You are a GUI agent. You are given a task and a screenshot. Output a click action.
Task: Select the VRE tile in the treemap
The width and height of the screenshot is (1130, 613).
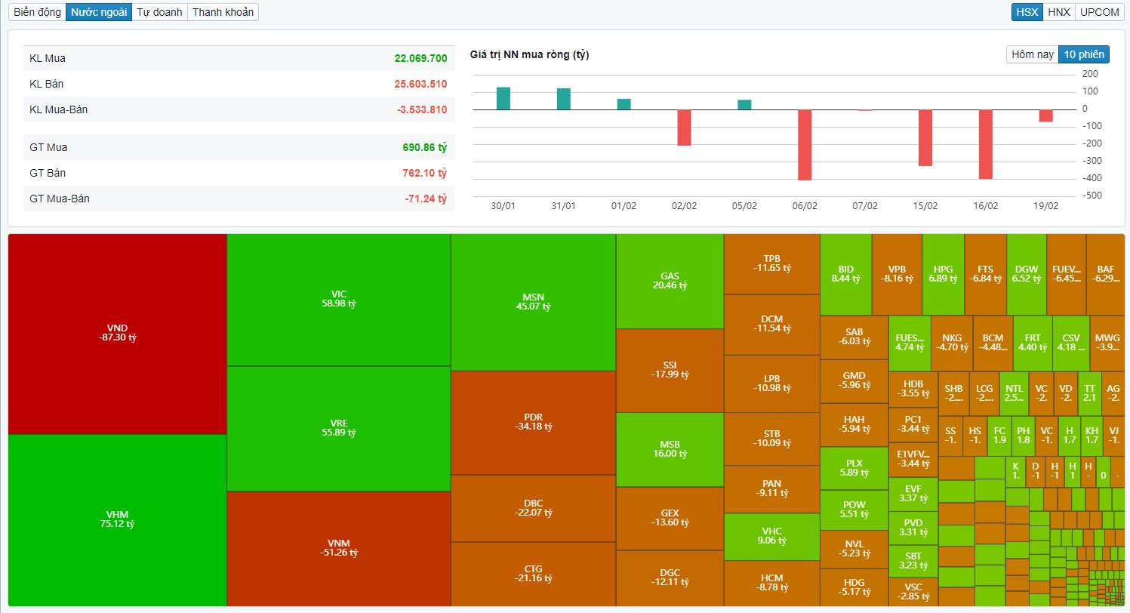(339, 429)
